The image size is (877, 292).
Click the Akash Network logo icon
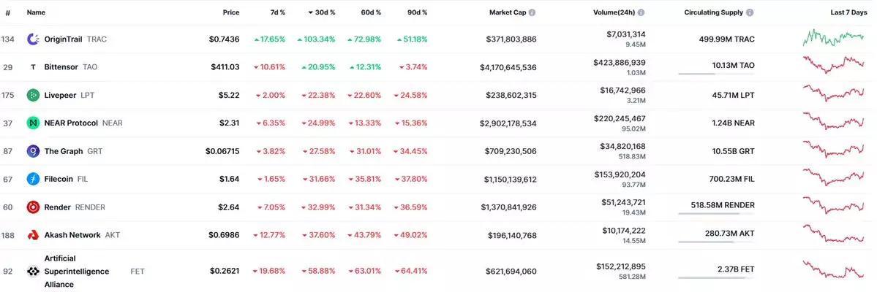(33, 235)
